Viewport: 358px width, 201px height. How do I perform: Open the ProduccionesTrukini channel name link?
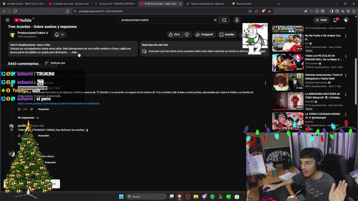tap(31, 33)
